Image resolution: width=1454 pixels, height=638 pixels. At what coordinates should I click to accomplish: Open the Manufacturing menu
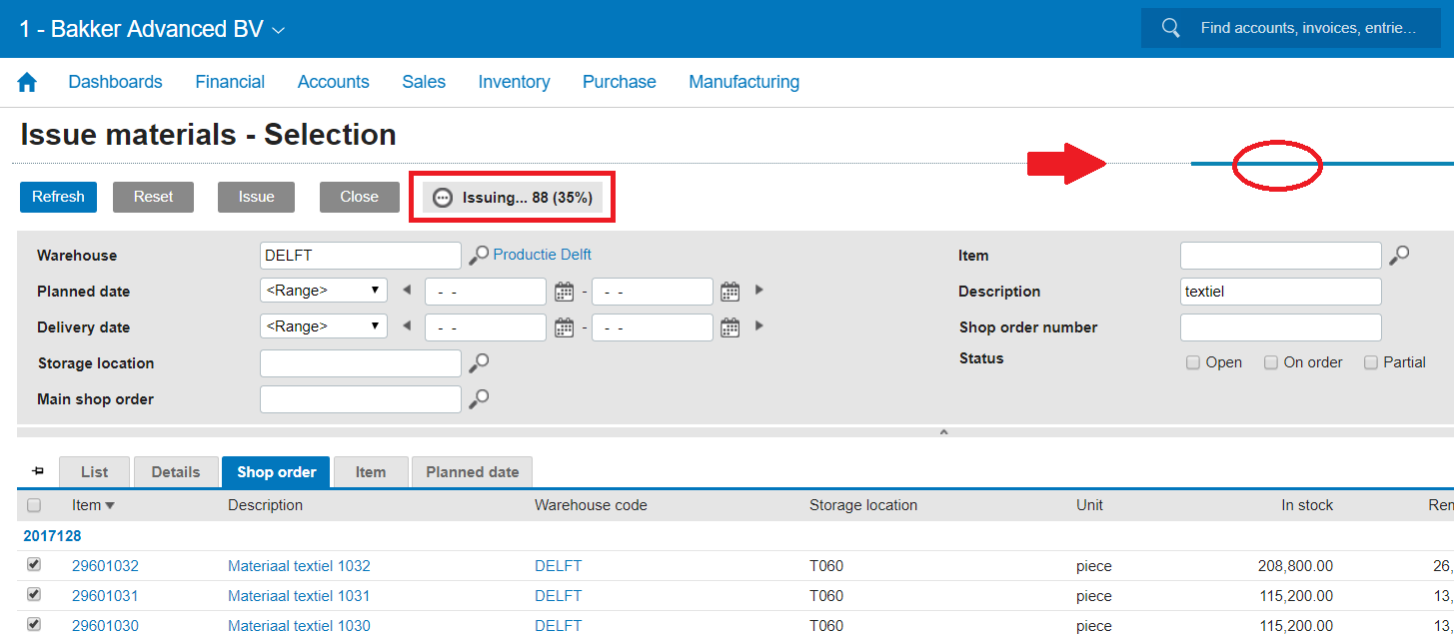pyautogui.click(x=743, y=82)
